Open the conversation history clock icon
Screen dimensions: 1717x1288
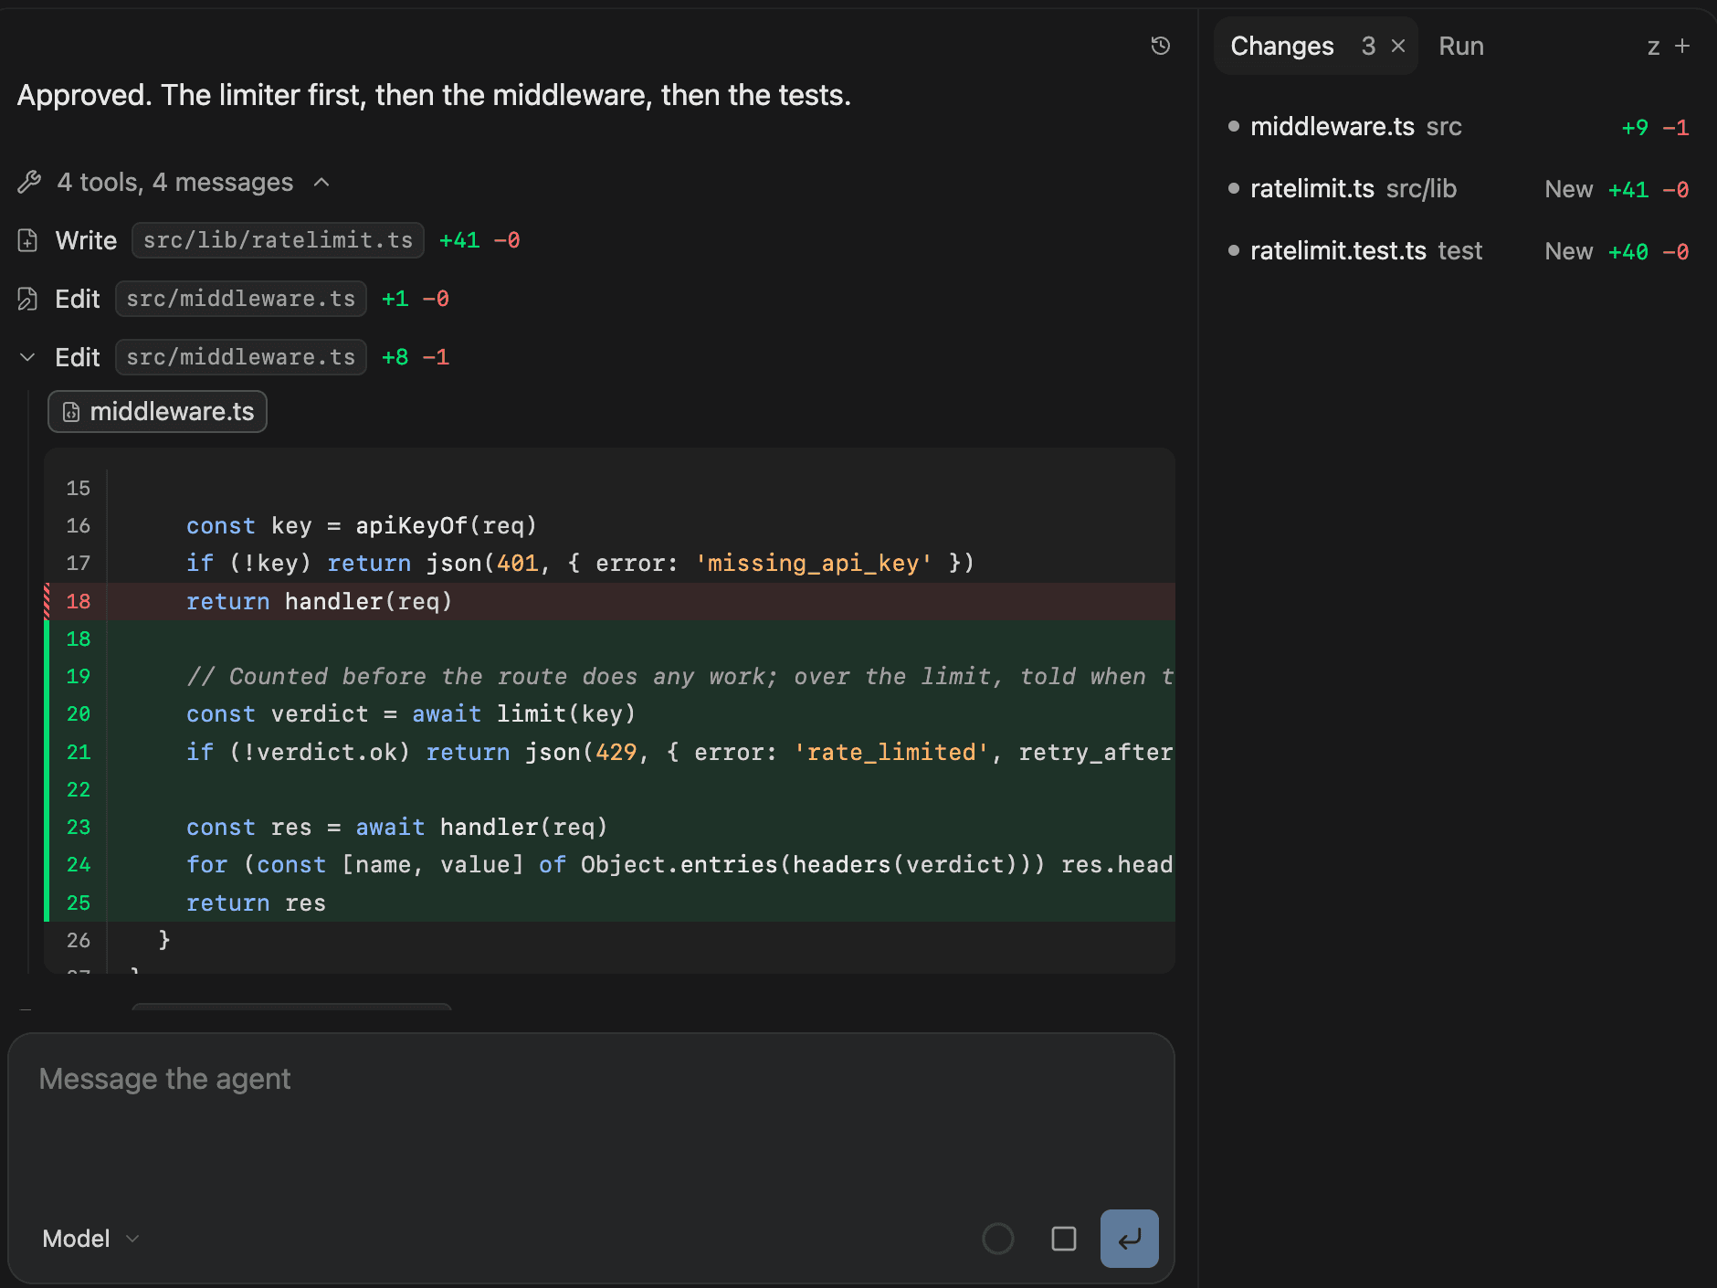pyautogui.click(x=1160, y=46)
